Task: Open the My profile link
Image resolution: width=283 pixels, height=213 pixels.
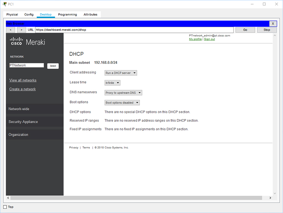Action: 195,39
